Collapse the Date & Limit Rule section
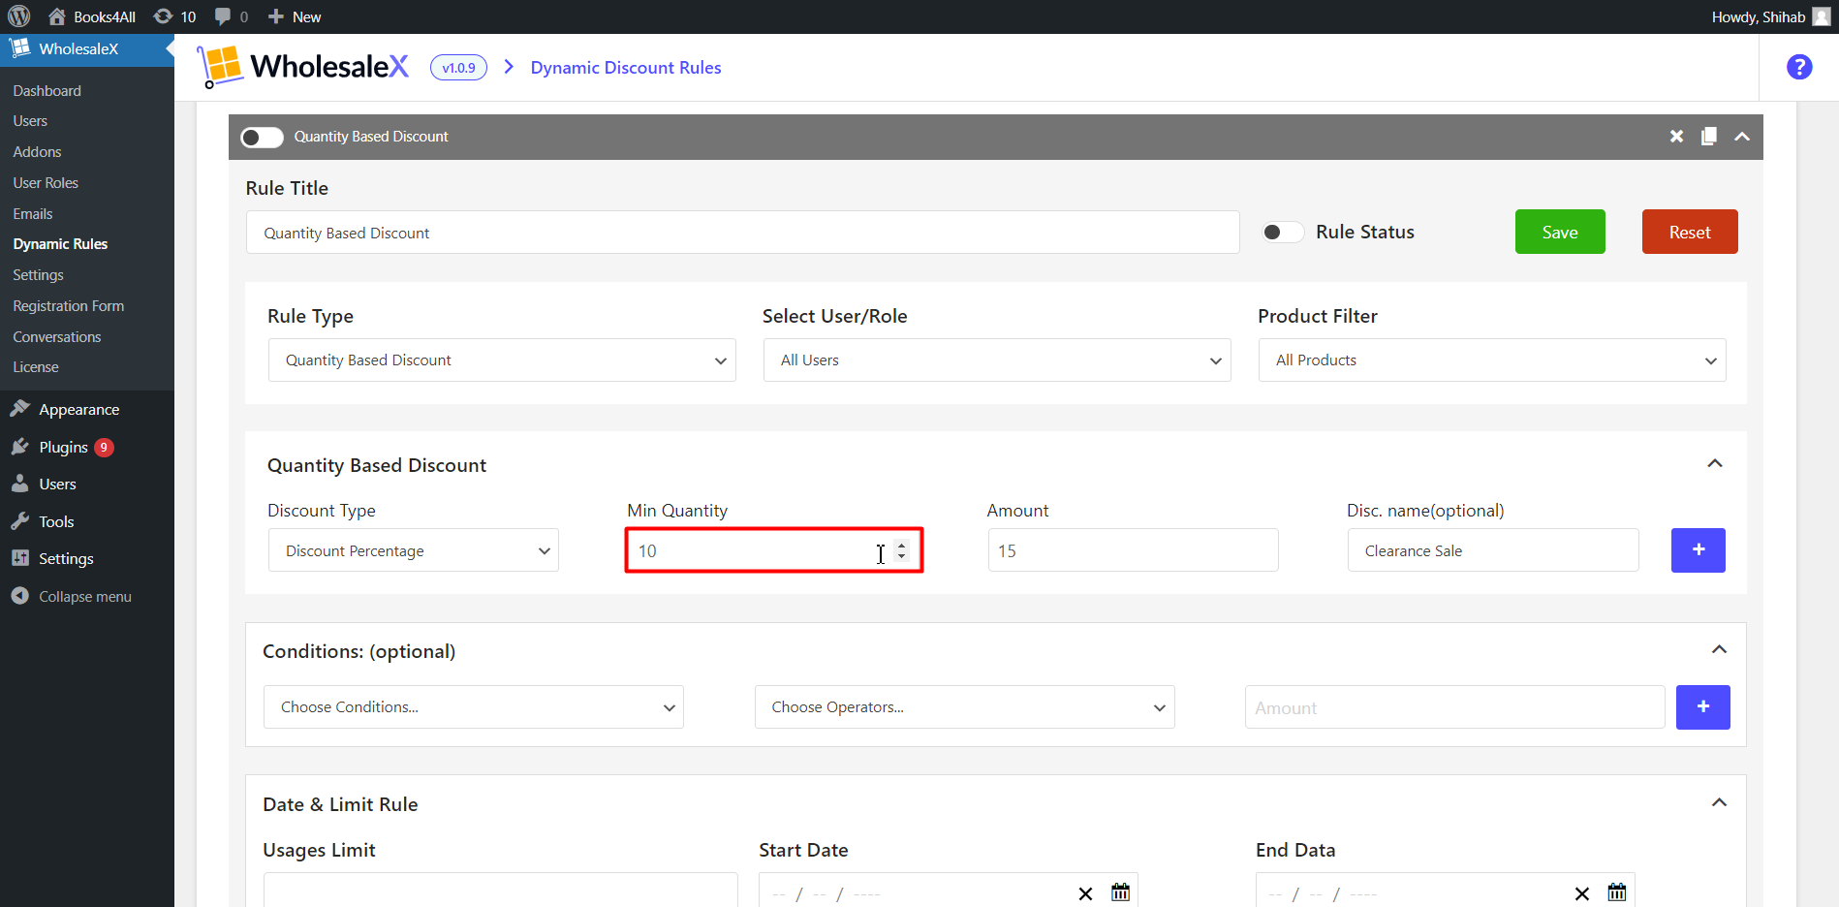 pos(1719,803)
